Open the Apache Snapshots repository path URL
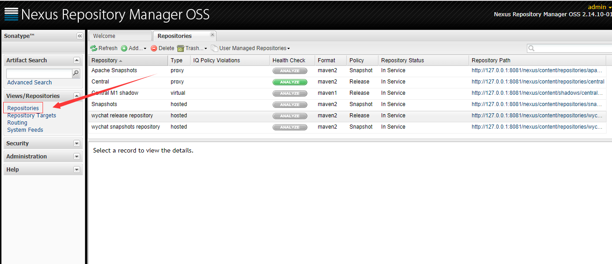Image resolution: width=612 pixels, height=264 pixels. tap(537, 70)
